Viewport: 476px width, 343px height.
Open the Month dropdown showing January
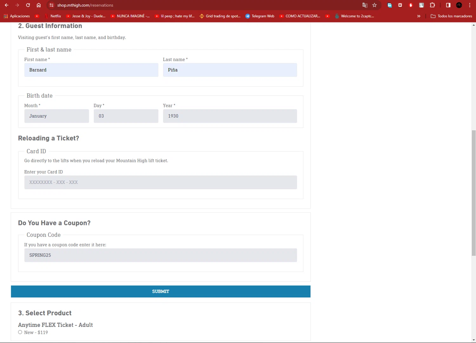(56, 116)
